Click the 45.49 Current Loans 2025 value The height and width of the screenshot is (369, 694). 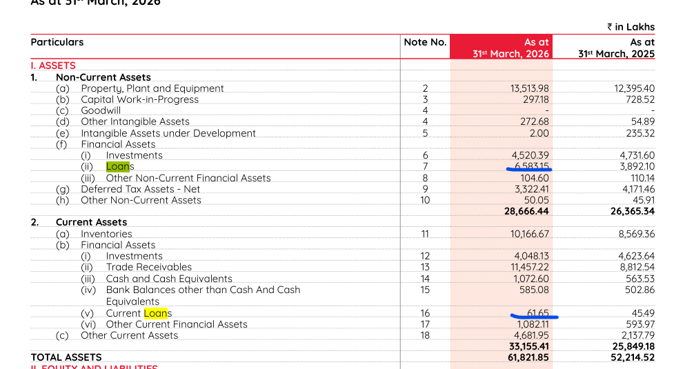643,313
